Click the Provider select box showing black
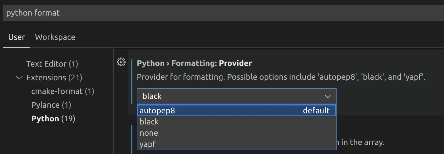The width and height of the screenshot is (444, 154). coord(236,96)
